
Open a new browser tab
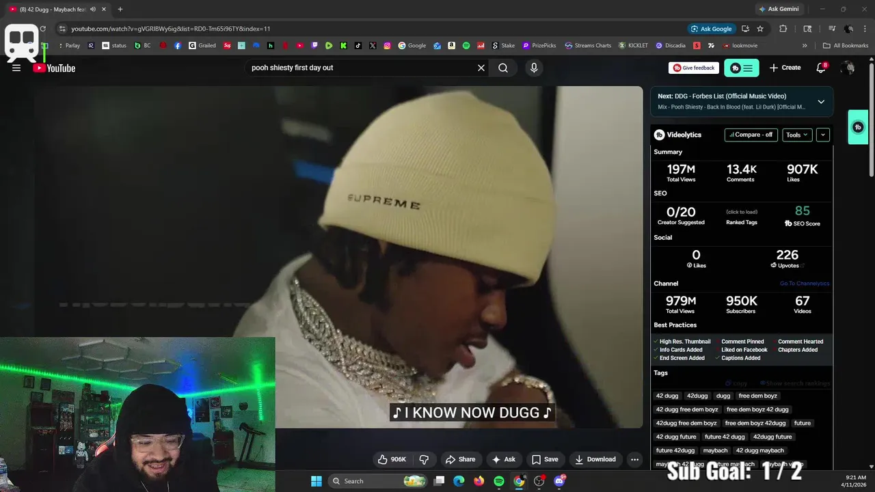coord(120,10)
